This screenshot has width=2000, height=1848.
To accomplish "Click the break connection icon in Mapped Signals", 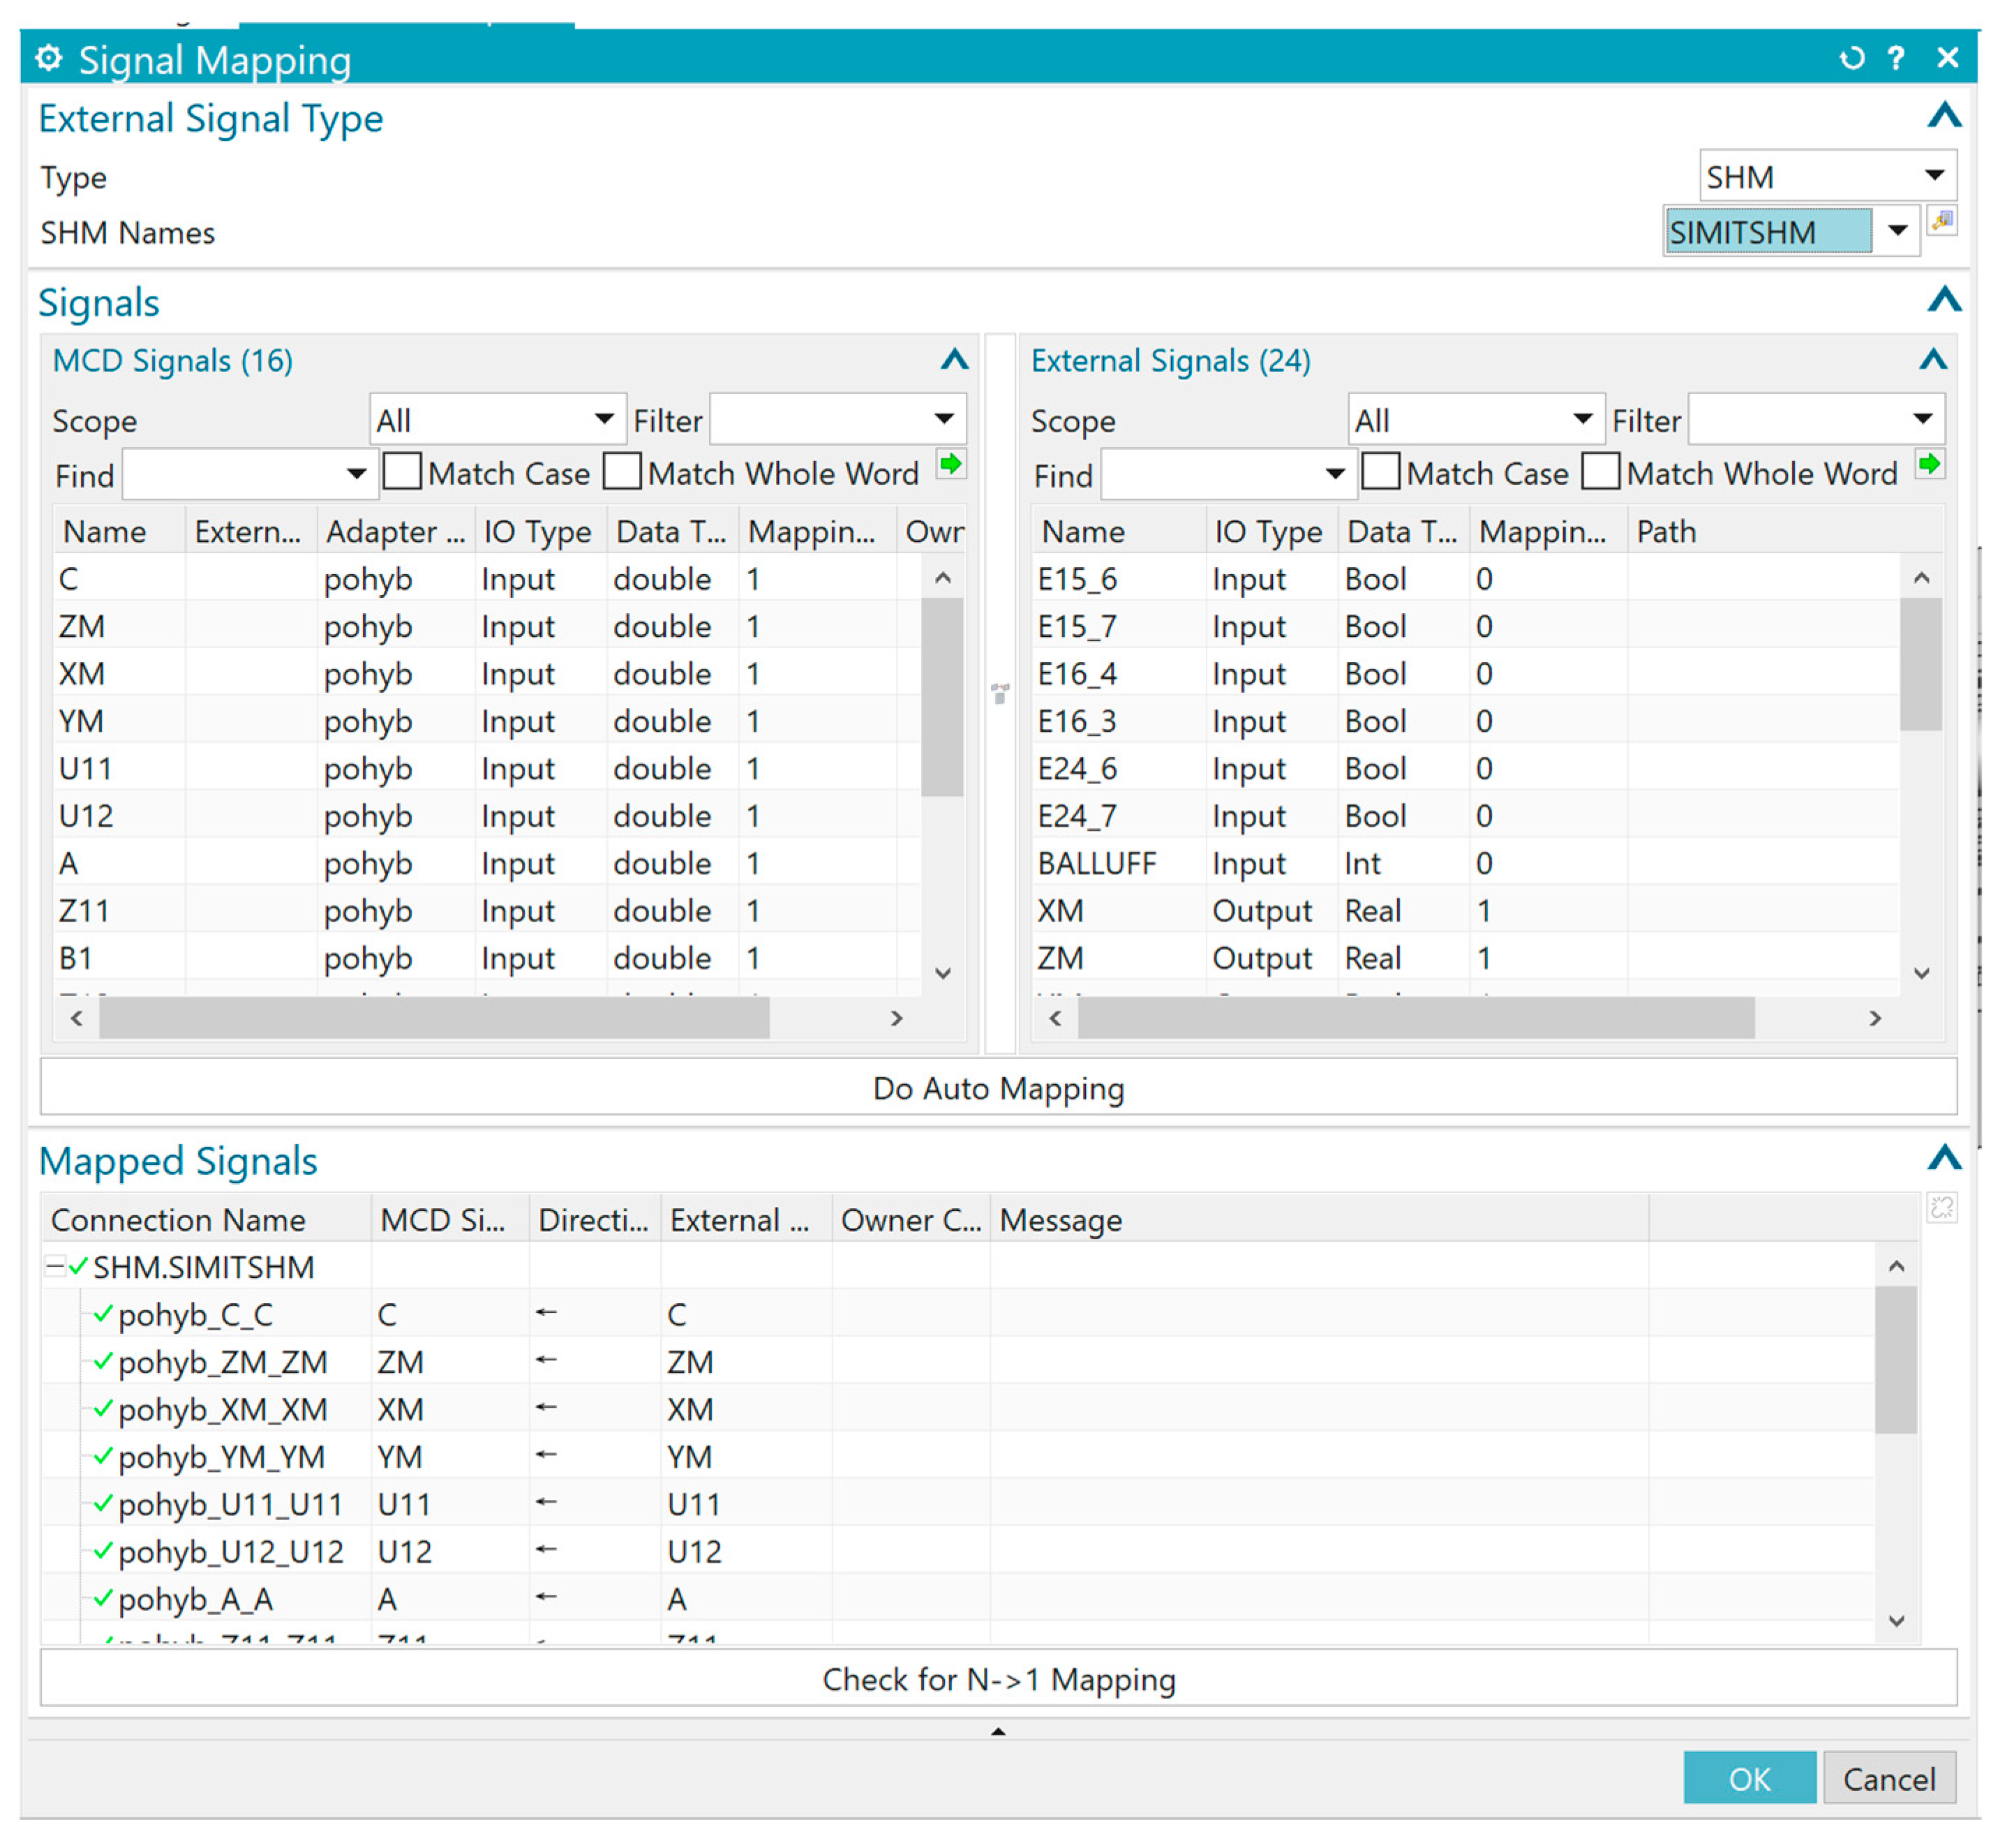I will (1941, 1208).
